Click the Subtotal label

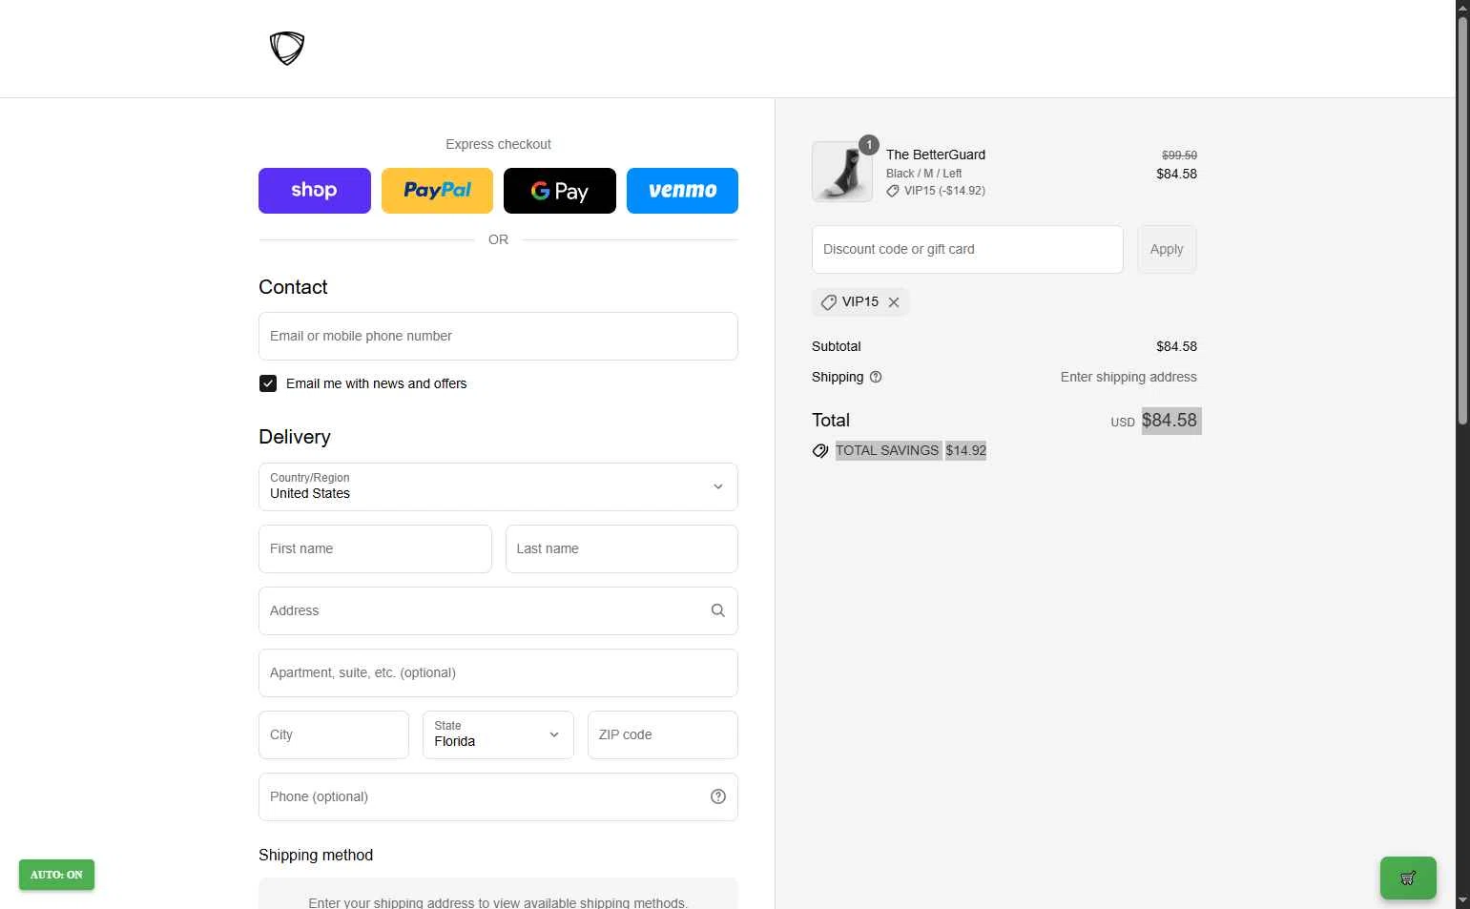coord(837,346)
